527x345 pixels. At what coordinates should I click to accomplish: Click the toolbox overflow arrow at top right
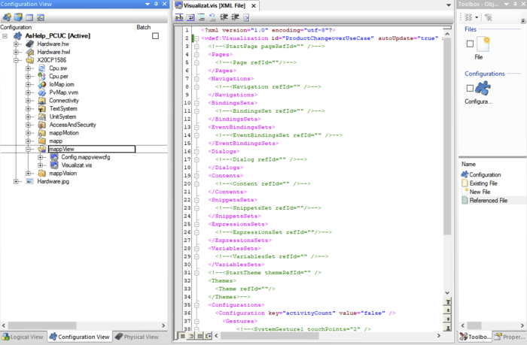(x=523, y=21)
